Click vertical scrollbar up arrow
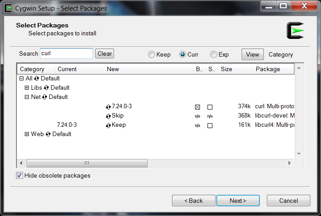Image resolution: width=321 pixels, height=216 pixels. tap(299, 68)
